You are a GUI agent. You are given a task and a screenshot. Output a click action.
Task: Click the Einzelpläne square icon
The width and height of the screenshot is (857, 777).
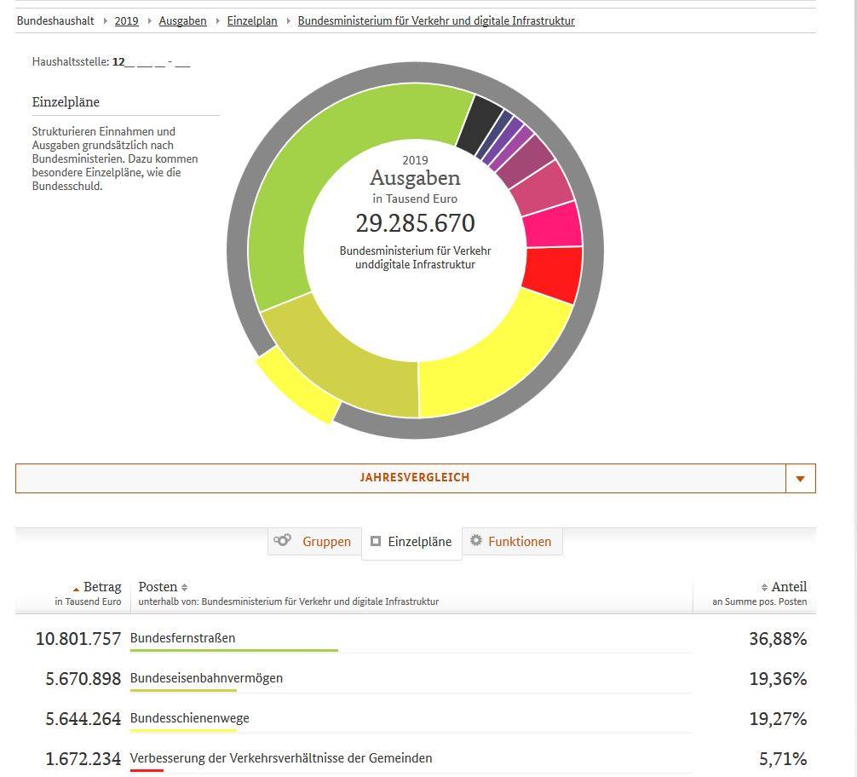(x=376, y=541)
